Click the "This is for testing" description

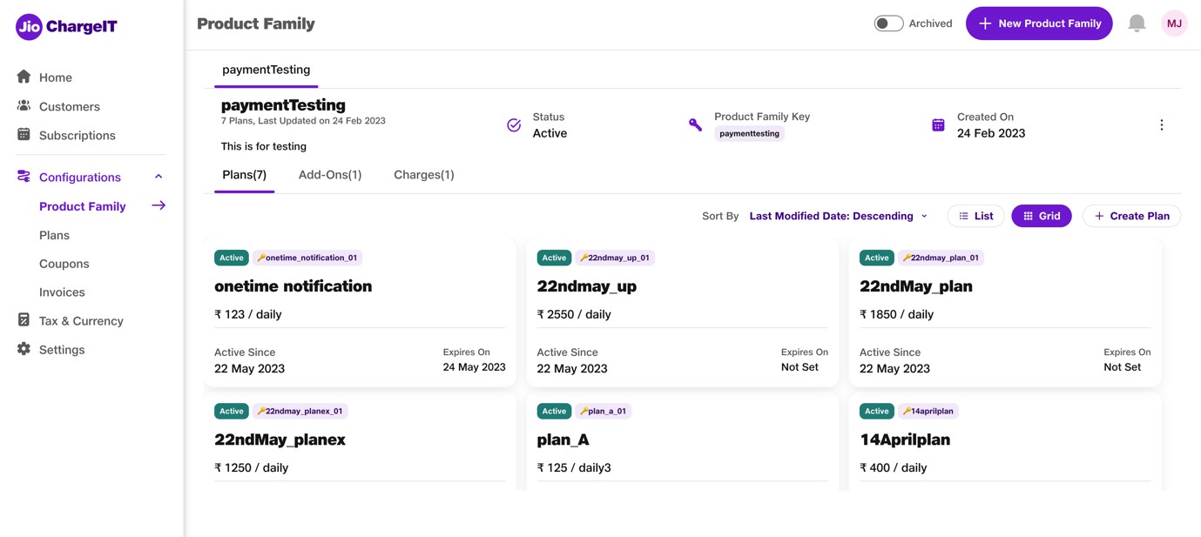(263, 146)
